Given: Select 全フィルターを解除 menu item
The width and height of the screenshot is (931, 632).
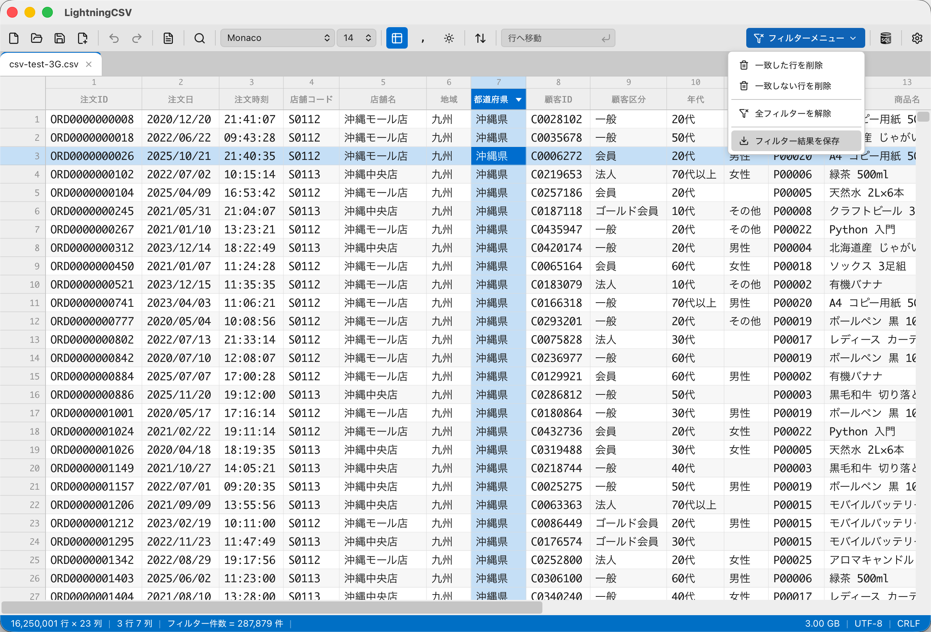Looking at the screenshot, I should pyautogui.click(x=796, y=113).
